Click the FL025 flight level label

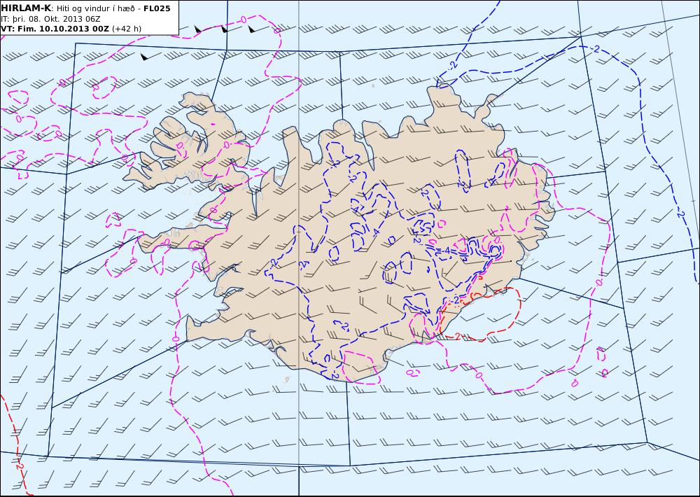[157, 8]
